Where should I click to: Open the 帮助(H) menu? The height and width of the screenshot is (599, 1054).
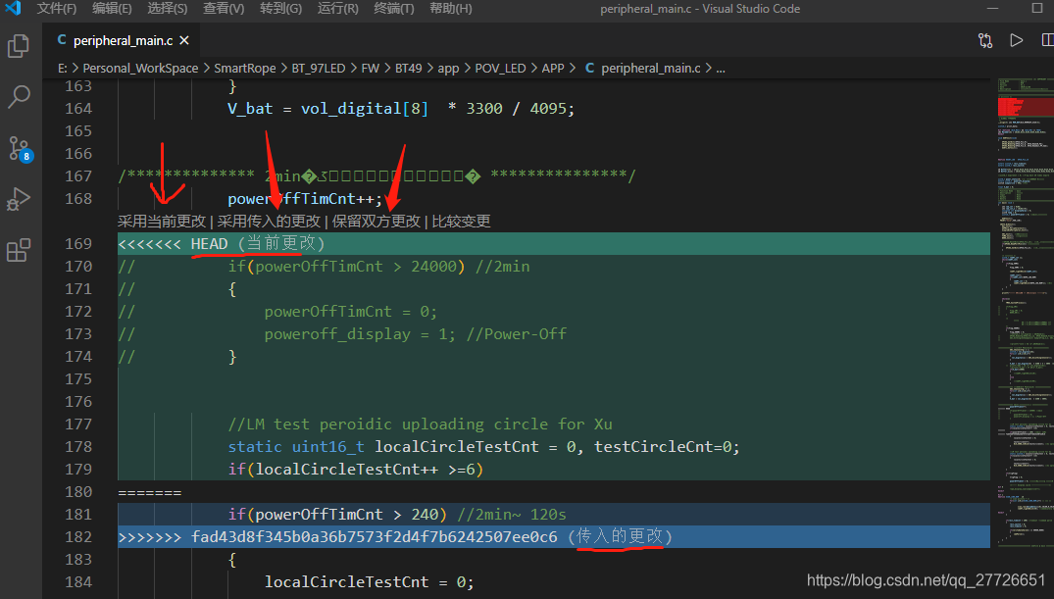[450, 9]
